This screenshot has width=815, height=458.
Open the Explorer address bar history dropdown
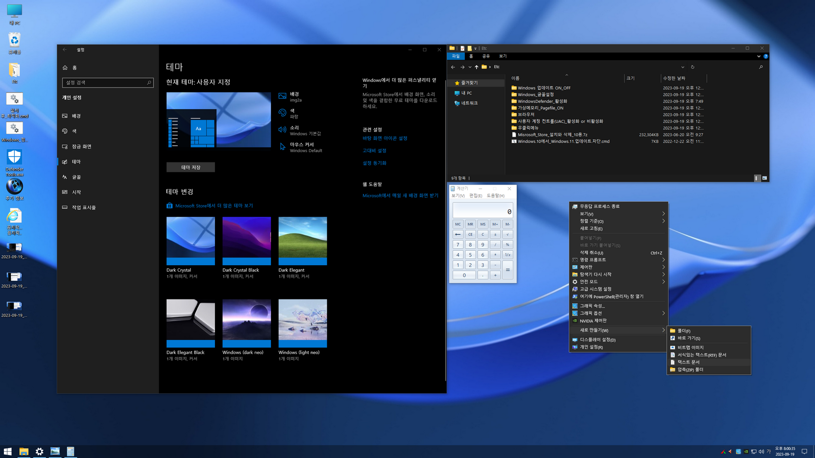[683, 67]
